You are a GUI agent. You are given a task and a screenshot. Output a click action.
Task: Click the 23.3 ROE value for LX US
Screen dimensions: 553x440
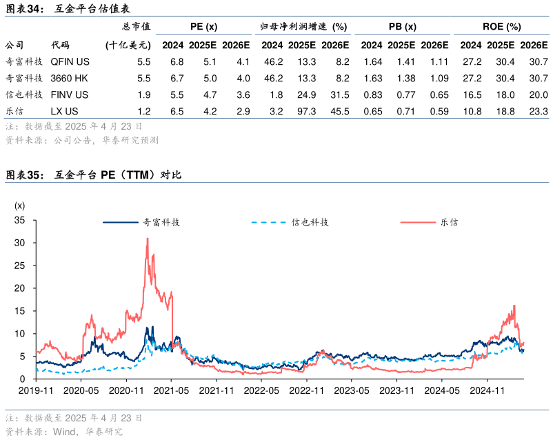[x=539, y=112]
